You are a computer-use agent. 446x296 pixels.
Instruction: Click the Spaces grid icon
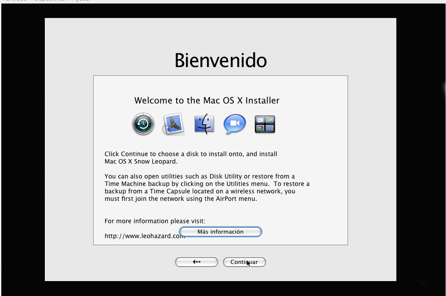[265, 124]
